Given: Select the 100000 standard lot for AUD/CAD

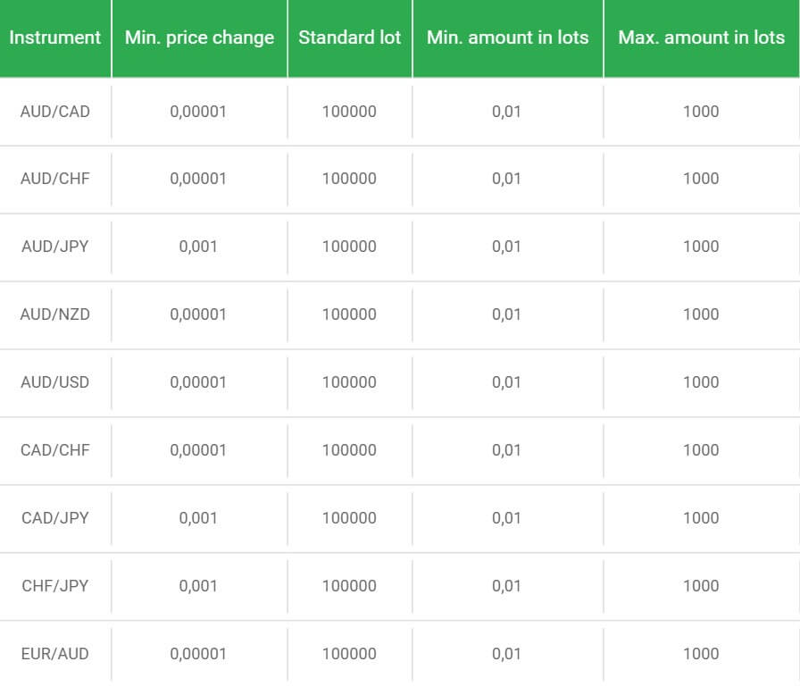Looking at the screenshot, I should tap(349, 112).
